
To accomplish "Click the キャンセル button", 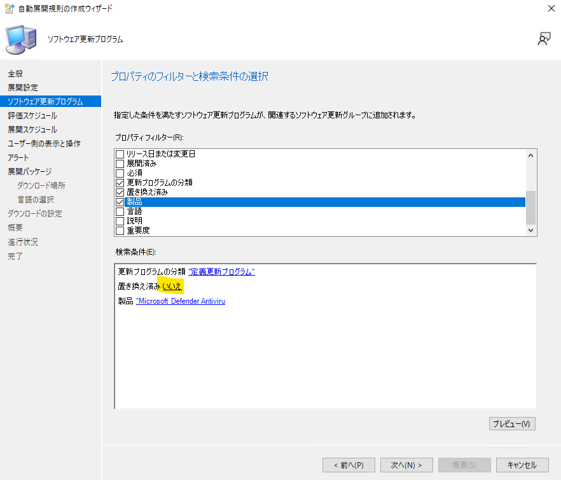I will [x=522, y=465].
